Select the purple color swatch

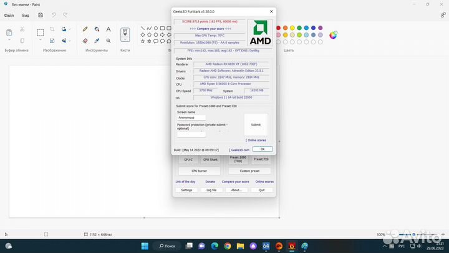coord(320,28)
